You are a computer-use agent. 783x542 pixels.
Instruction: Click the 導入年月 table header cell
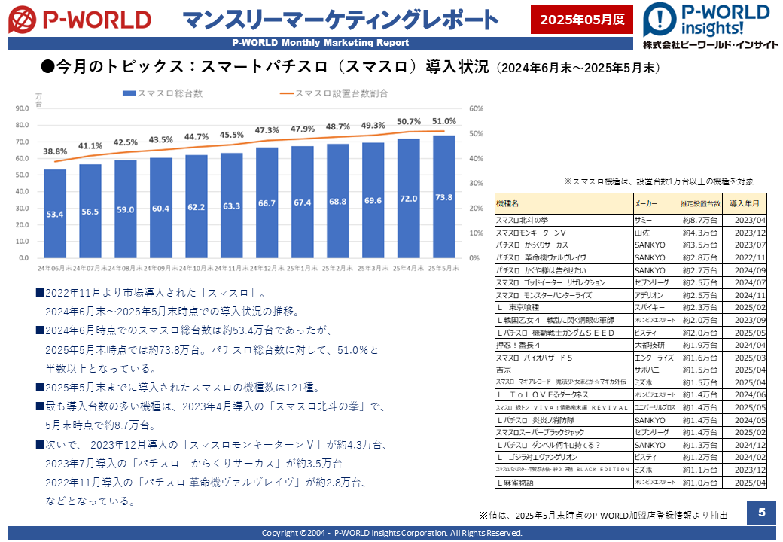pos(745,203)
